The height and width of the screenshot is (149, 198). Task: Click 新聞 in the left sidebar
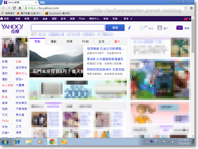5,62
